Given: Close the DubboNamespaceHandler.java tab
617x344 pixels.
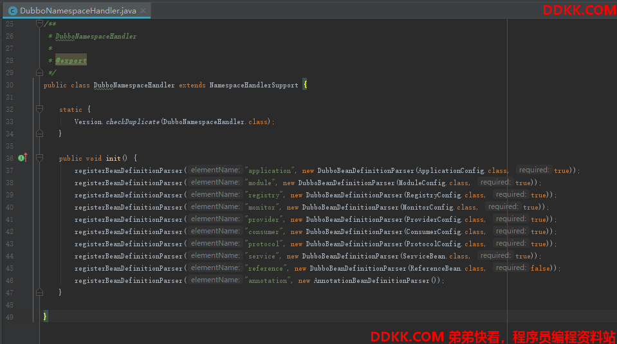Looking at the screenshot, I should [143, 11].
